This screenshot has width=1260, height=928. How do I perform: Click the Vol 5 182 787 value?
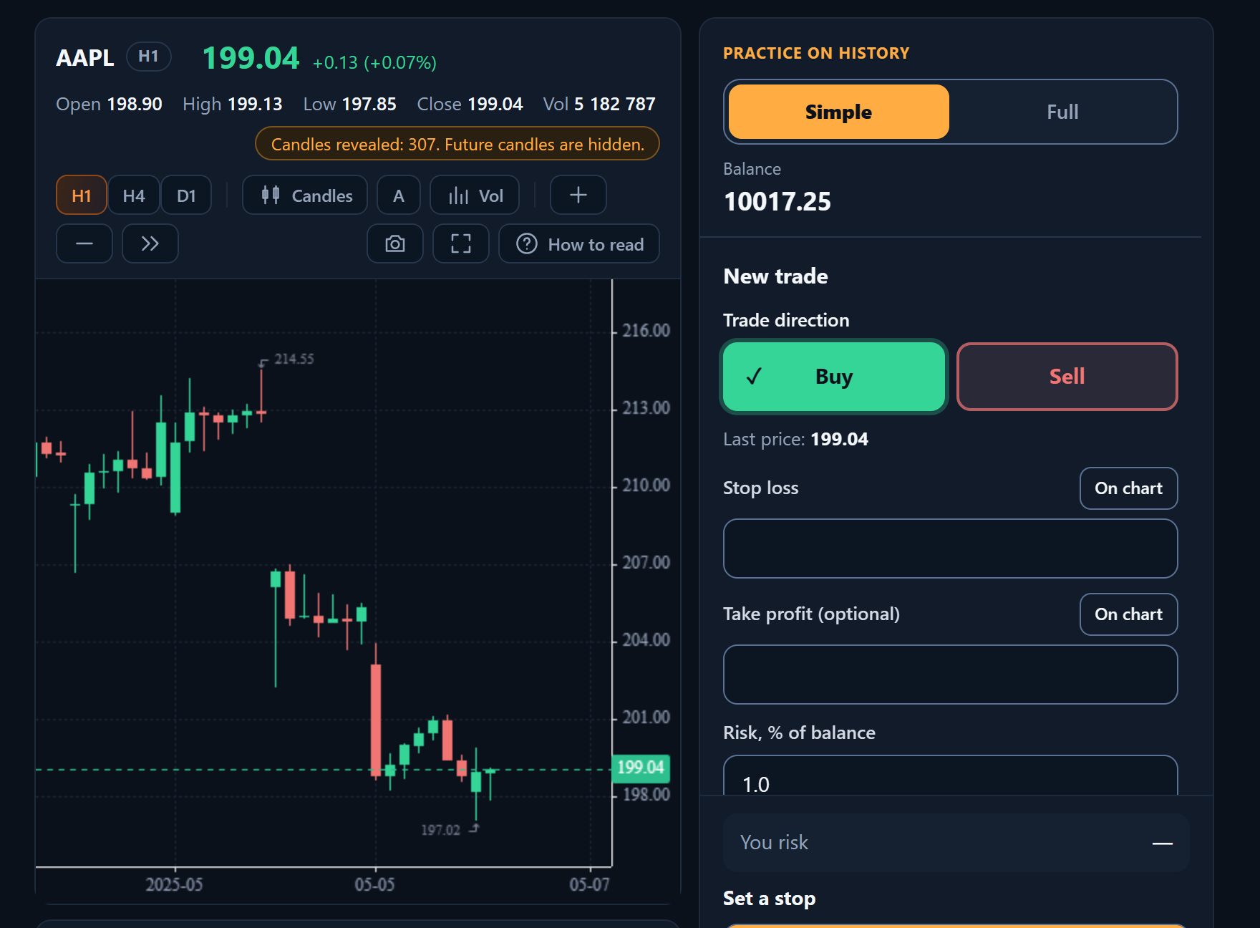(599, 104)
